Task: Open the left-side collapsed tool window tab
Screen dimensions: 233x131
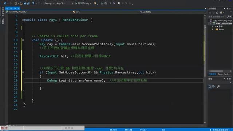Action: coord(3,12)
